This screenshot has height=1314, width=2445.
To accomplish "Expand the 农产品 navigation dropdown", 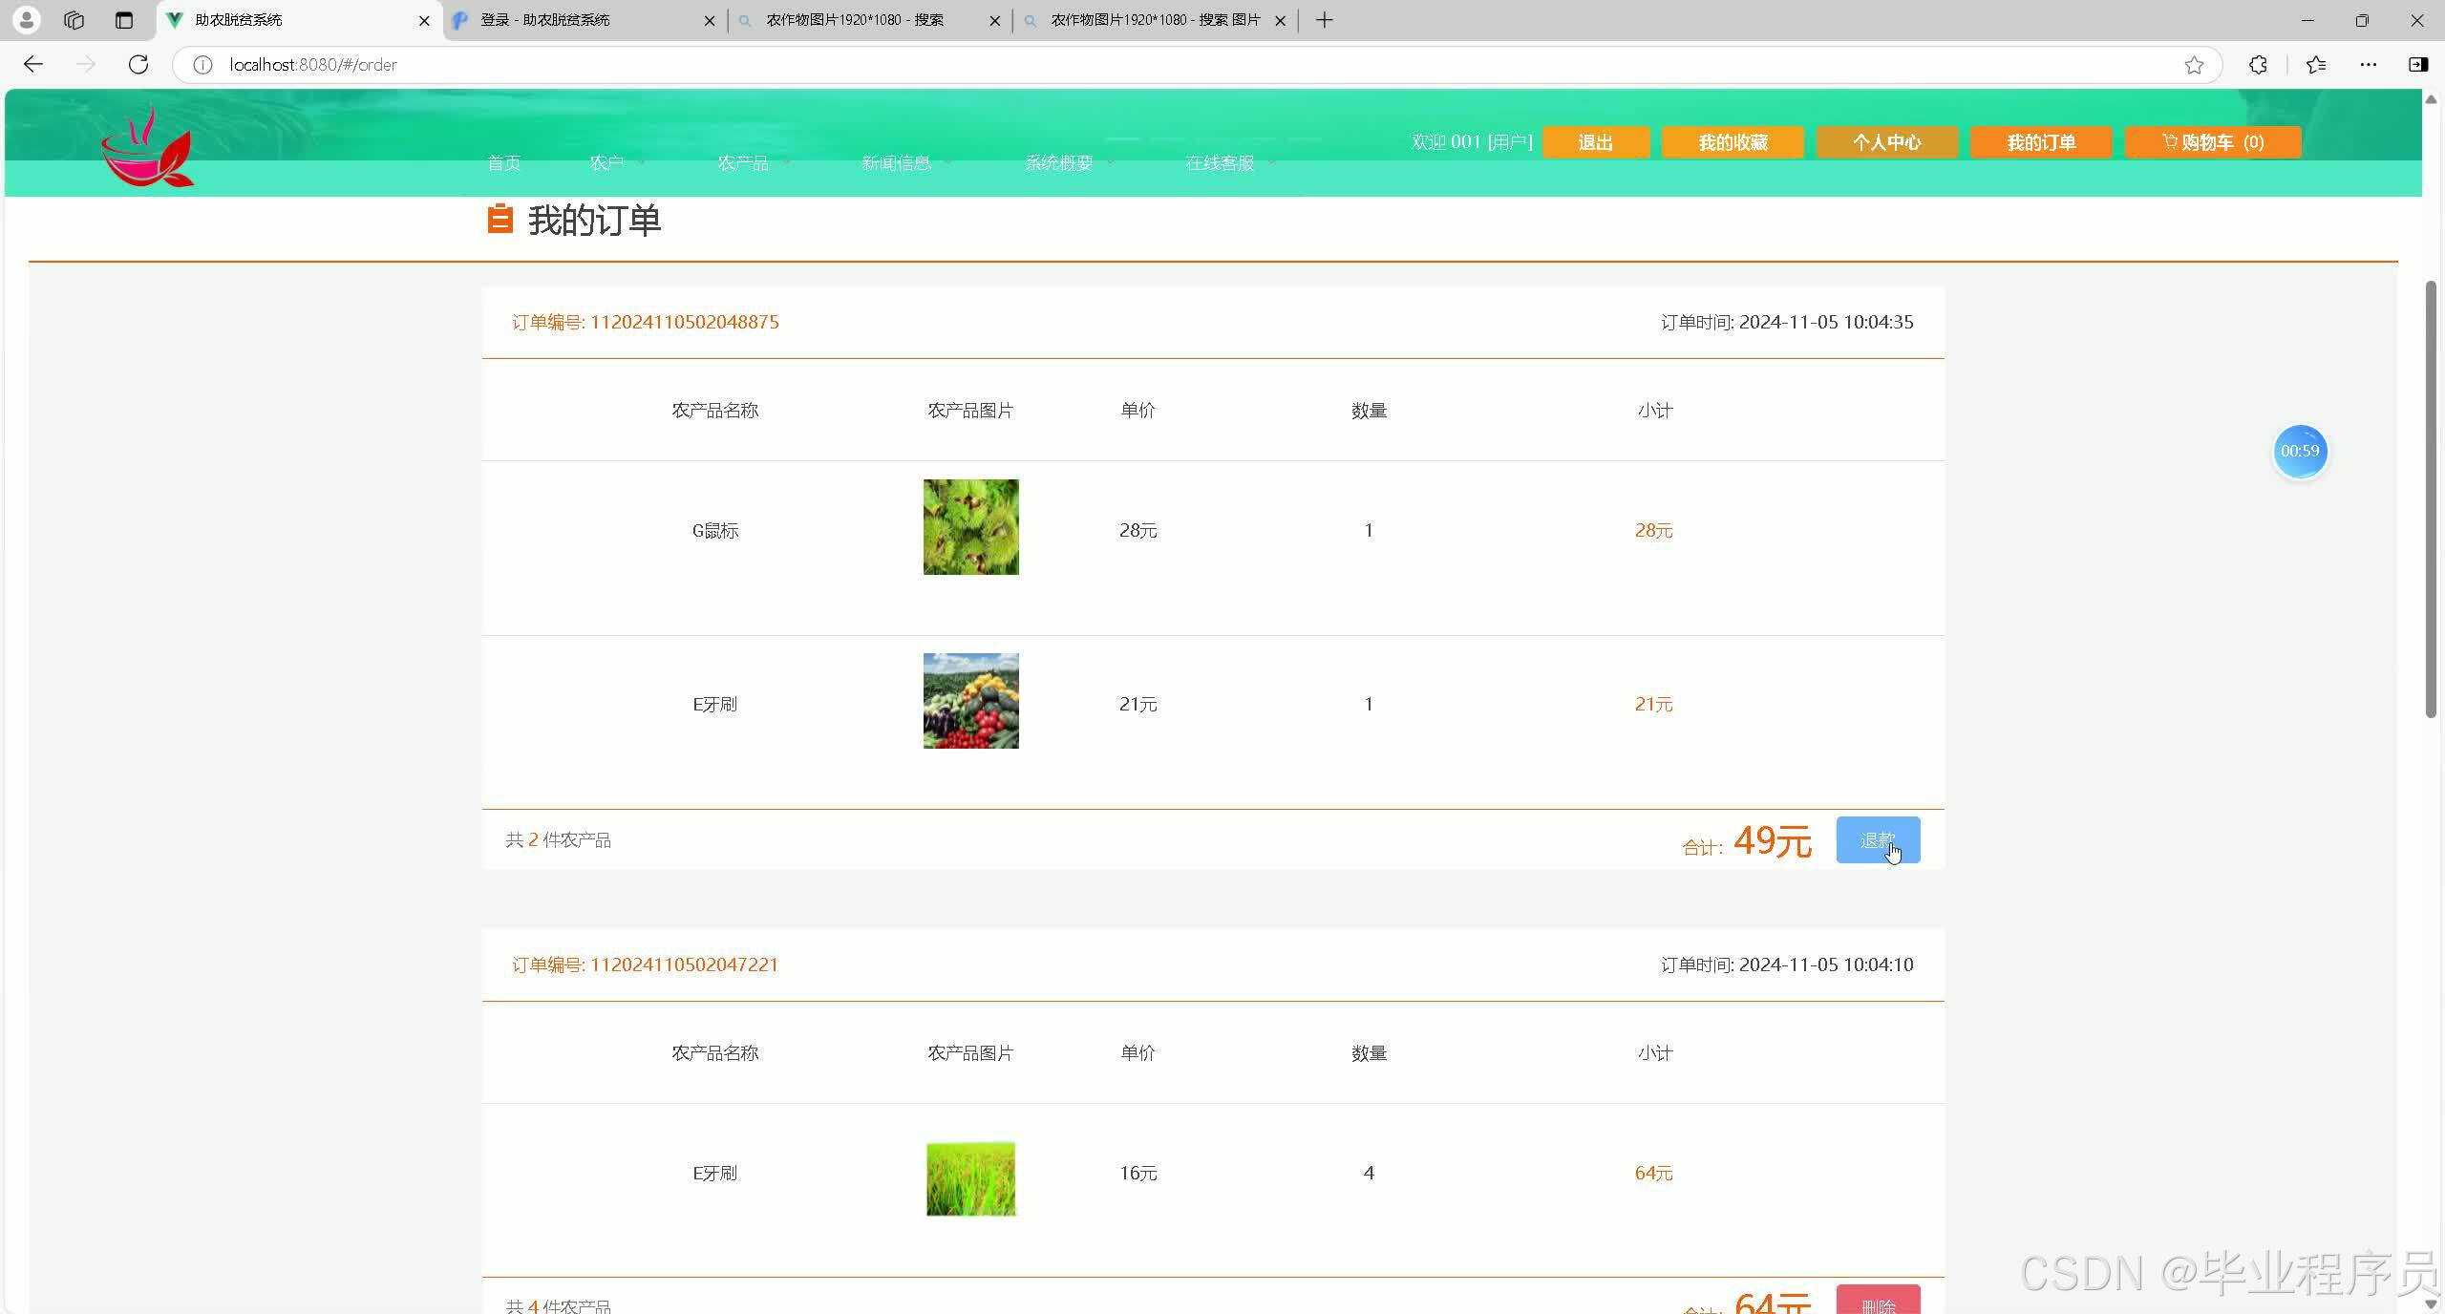I will pos(753,163).
